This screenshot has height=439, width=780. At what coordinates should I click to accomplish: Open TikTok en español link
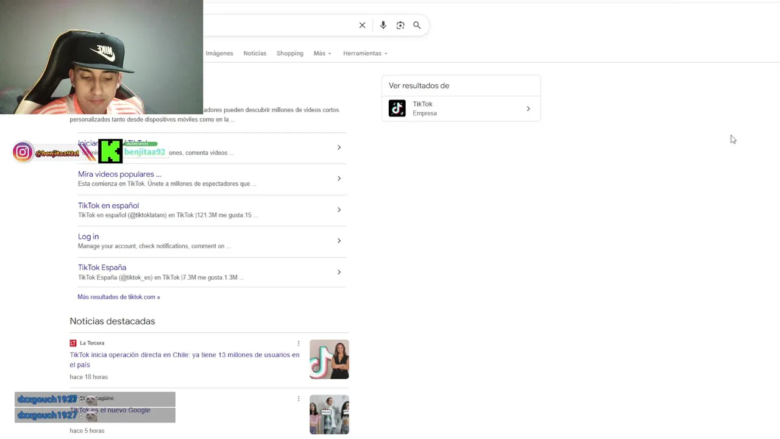point(108,205)
